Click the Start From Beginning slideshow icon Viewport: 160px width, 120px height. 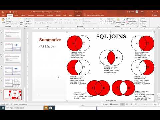coord(14,12)
